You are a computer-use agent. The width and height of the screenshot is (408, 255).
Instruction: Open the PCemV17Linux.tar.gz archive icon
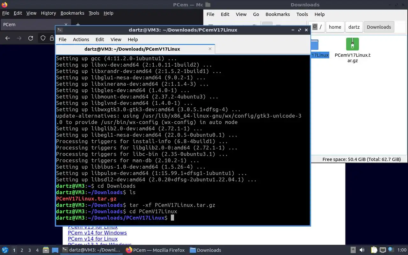pyautogui.click(x=352, y=44)
